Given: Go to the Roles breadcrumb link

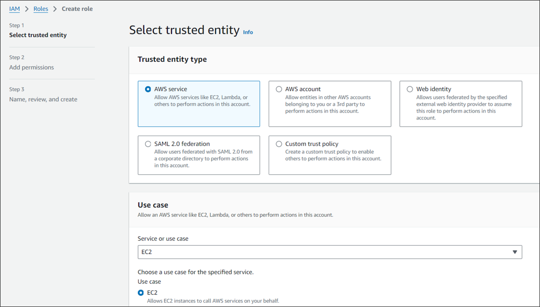Looking at the screenshot, I should pyautogui.click(x=41, y=9).
